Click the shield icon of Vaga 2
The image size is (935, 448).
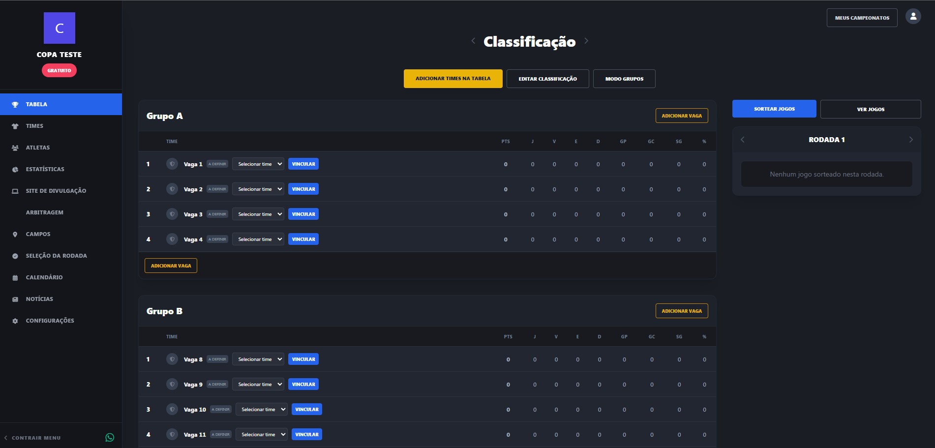click(172, 189)
